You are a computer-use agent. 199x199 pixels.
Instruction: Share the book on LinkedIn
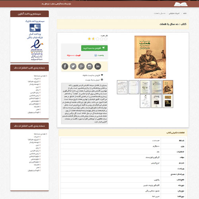pos(98,66)
